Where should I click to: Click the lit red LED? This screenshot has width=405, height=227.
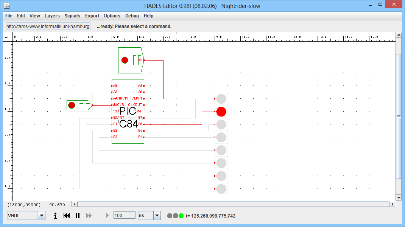pyautogui.click(x=221, y=112)
